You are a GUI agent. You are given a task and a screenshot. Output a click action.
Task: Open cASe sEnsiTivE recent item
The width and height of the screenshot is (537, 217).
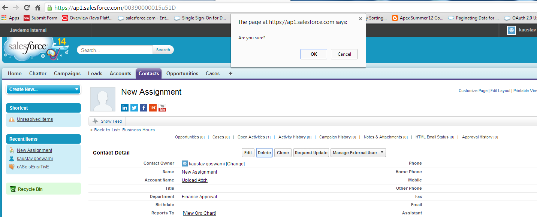(x=33, y=167)
